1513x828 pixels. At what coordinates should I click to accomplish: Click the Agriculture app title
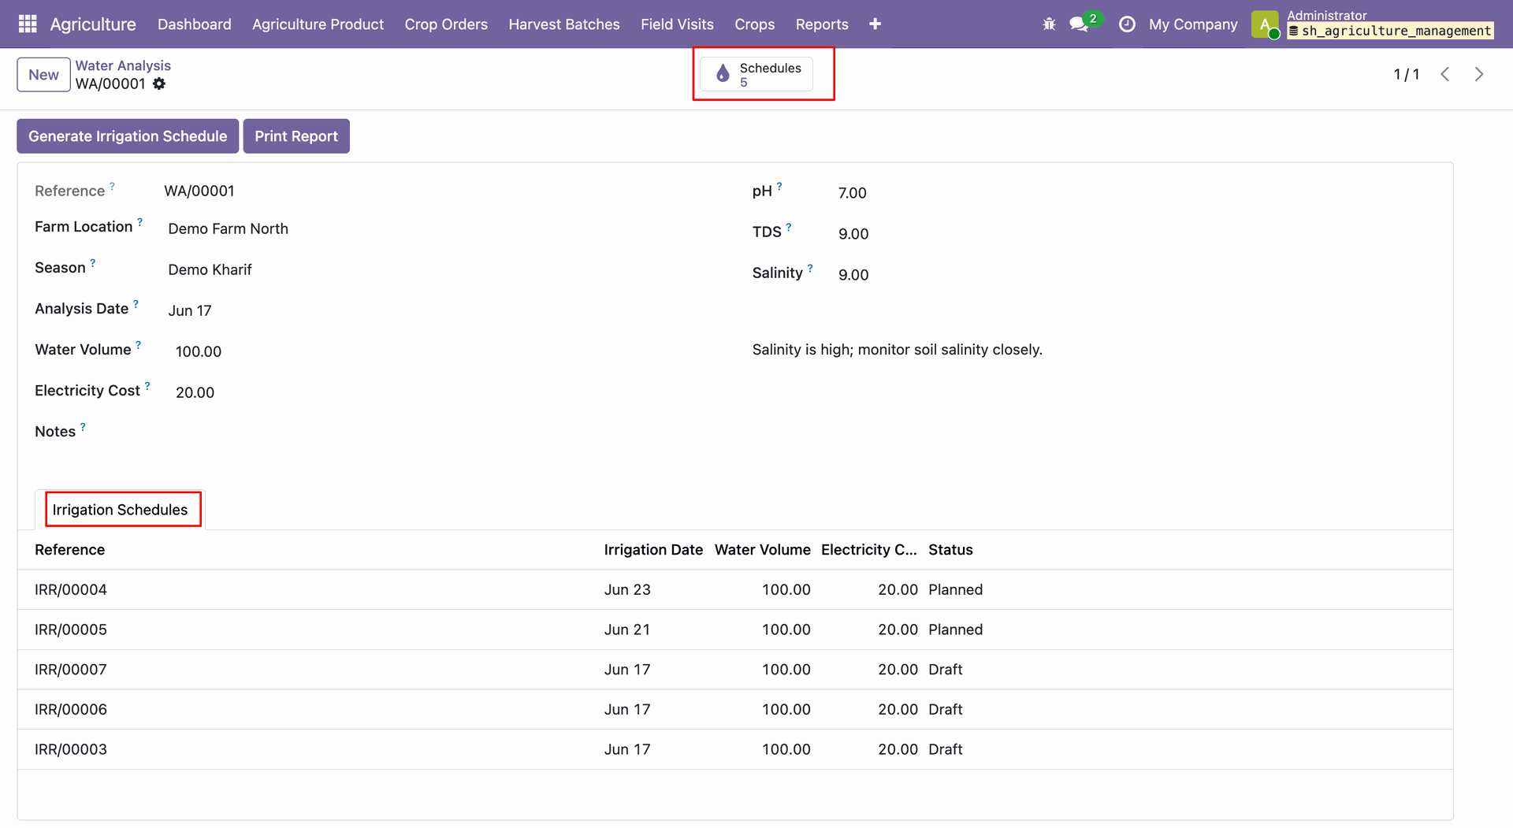pos(93,24)
